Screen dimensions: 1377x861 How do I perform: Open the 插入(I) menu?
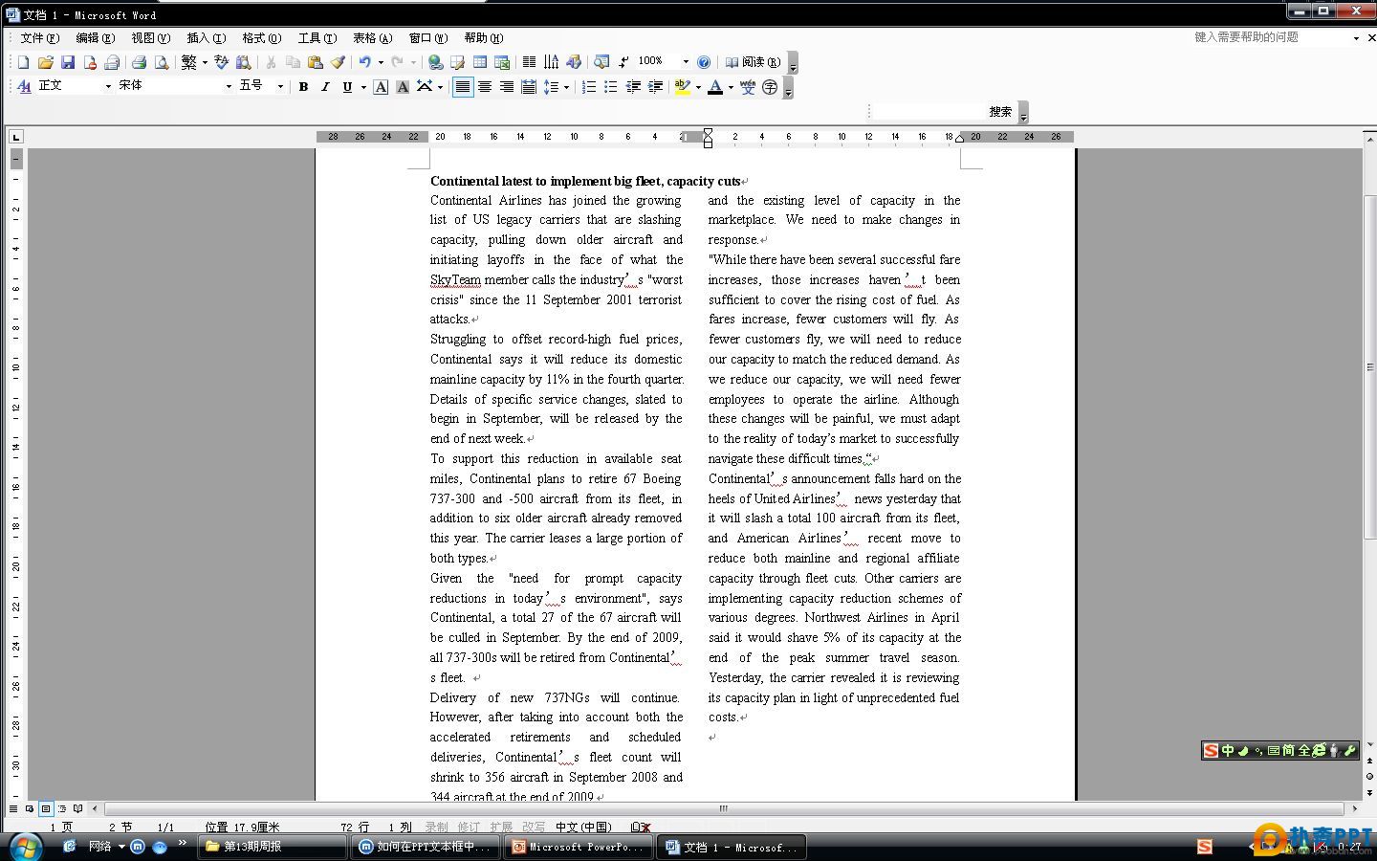click(206, 38)
